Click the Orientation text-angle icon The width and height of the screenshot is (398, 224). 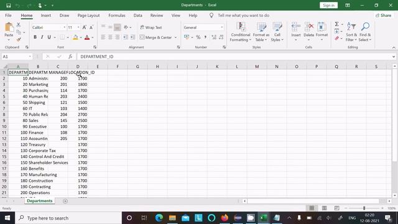point(126,27)
